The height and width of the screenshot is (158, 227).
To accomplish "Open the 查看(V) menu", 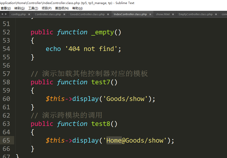I will 6,8.
